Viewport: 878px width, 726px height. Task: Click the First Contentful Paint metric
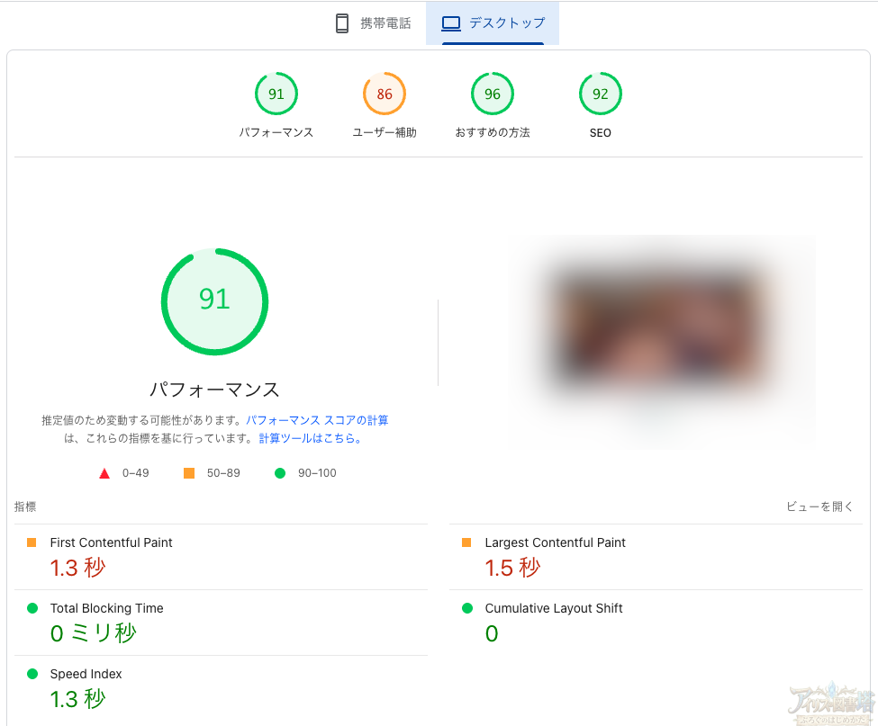point(111,542)
